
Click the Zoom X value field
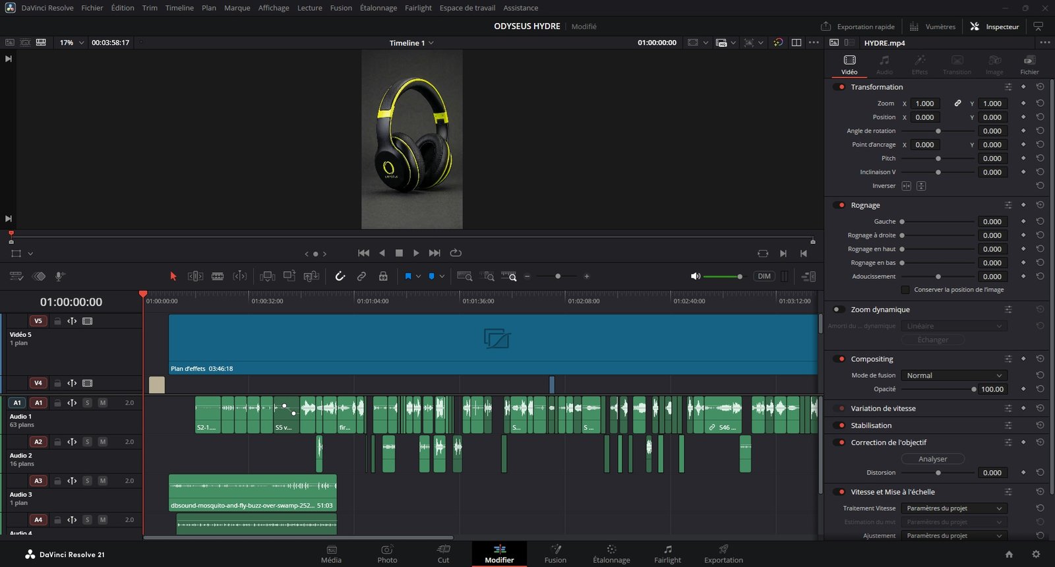tap(924, 104)
